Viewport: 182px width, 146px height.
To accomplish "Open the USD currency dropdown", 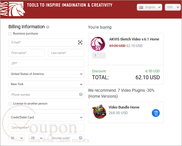I will click(x=173, y=7).
